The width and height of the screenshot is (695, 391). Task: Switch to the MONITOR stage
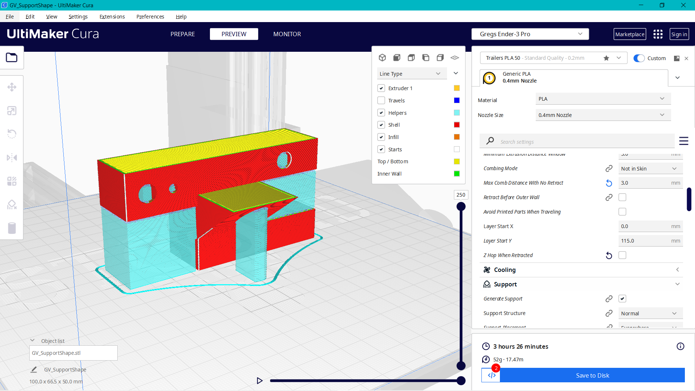click(x=287, y=34)
